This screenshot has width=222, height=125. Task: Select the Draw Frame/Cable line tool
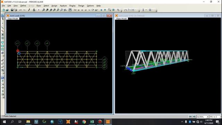click(x=2, y=28)
